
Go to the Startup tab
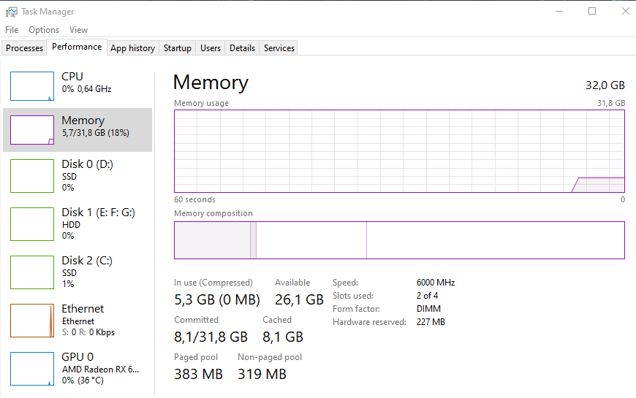pyautogui.click(x=177, y=47)
